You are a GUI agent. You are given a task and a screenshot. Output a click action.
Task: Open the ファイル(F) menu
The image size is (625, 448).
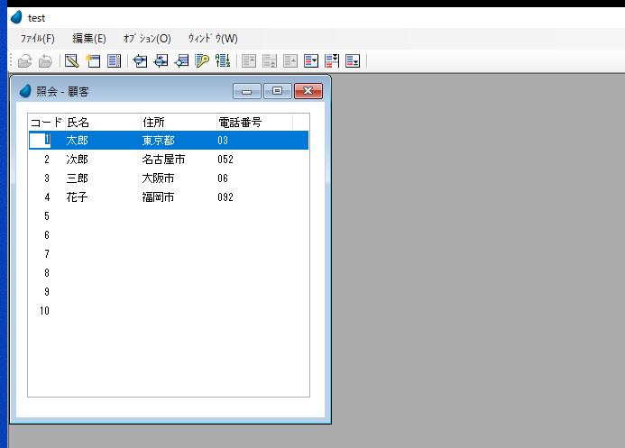[38, 39]
